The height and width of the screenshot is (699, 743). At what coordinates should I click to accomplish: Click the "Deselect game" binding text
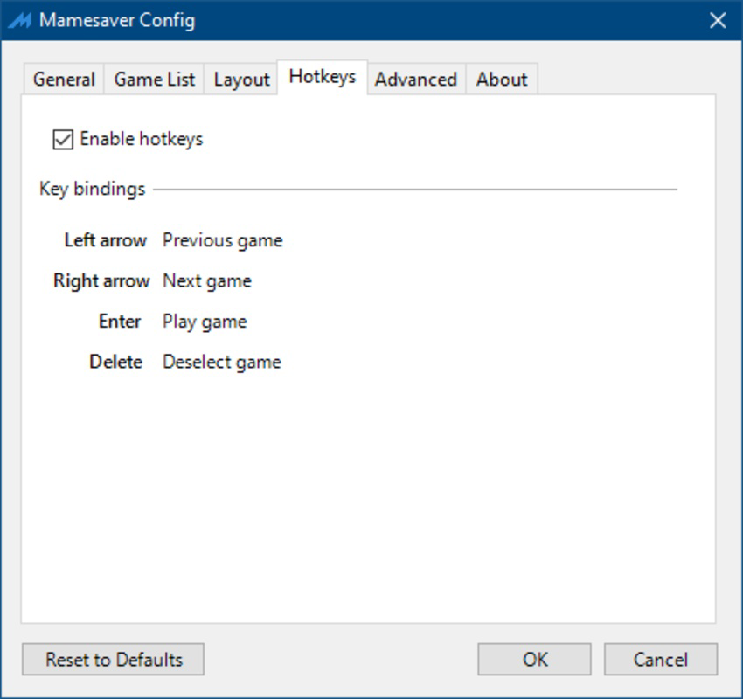(x=222, y=363)
